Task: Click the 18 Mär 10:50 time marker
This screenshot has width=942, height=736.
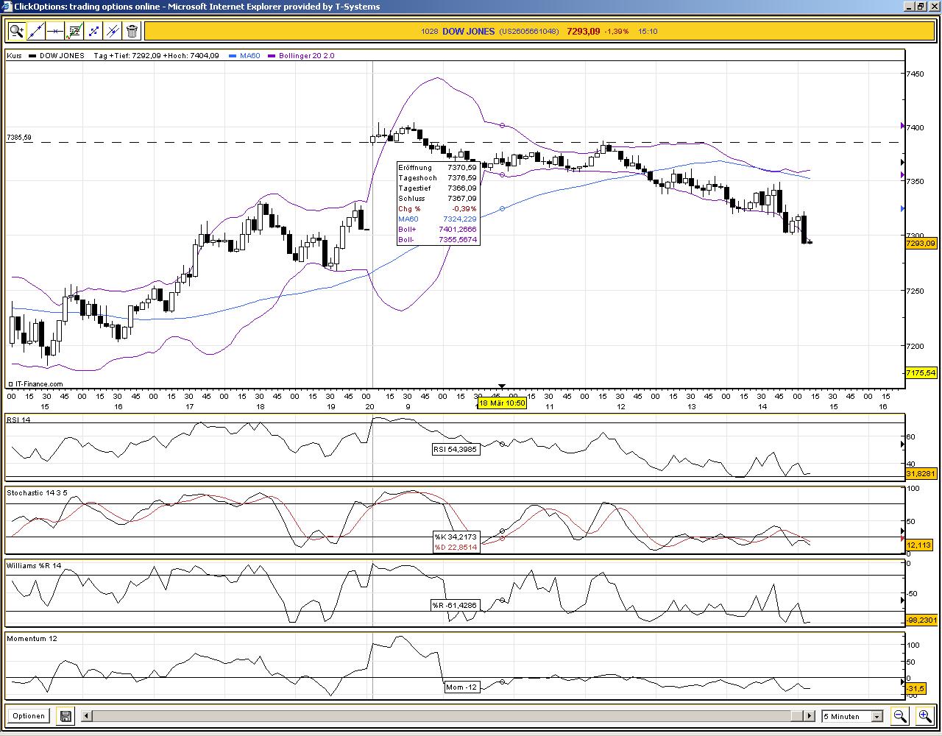Action: pos(502,403)
